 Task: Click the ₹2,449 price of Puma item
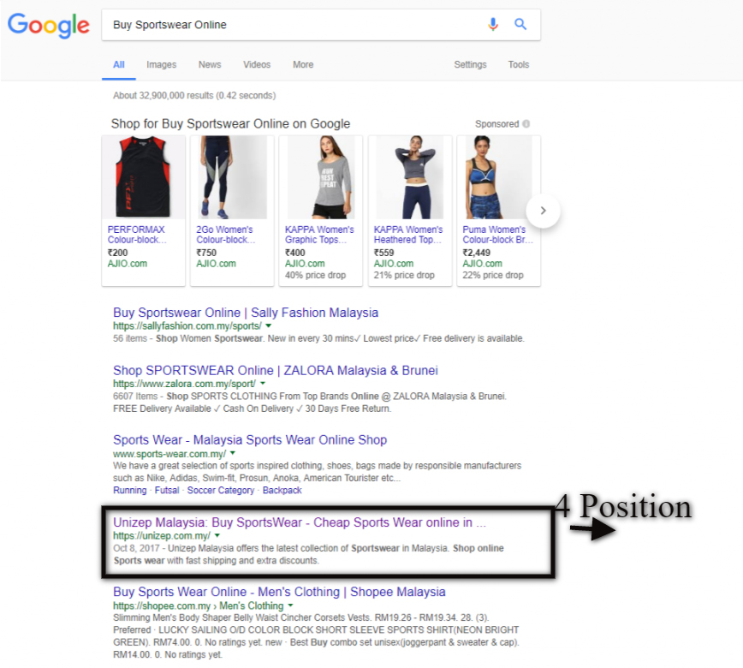pyautogui.click(x=476, y=253)
